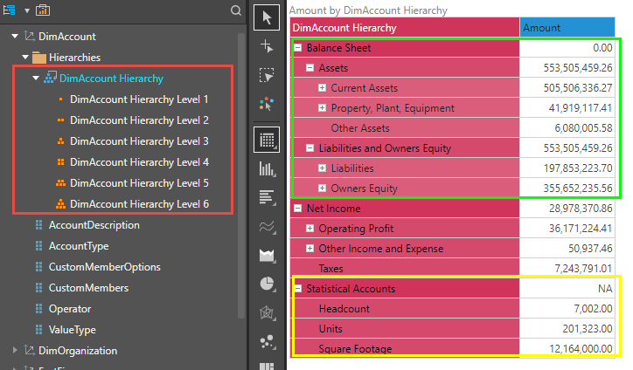Click the lasso selection tool
The image size is (633, 370).
tap(268, 75)
